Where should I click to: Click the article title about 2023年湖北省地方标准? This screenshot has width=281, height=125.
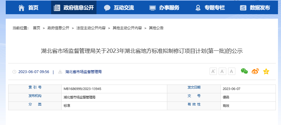(x=142, y=51)
